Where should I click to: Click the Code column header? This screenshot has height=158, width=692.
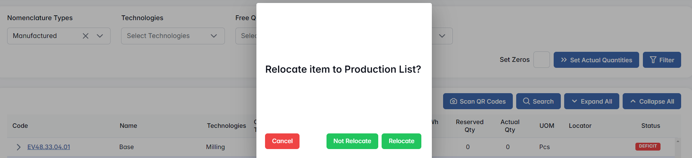(x=20, y=126)
